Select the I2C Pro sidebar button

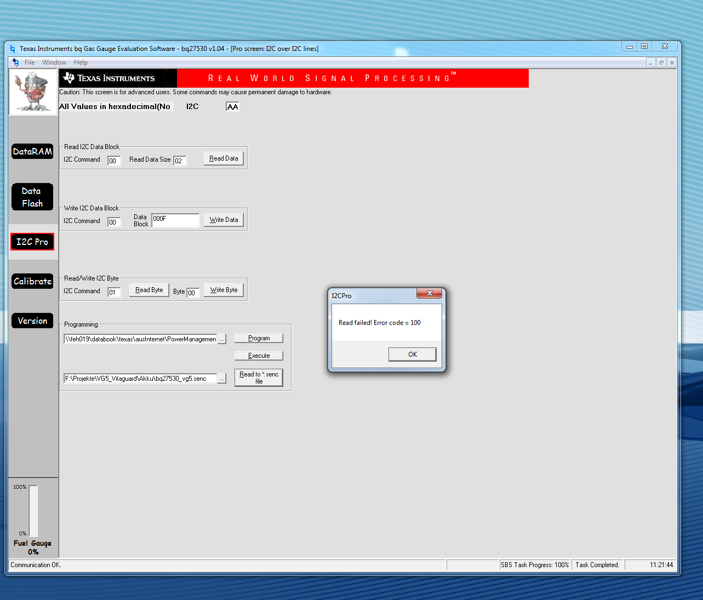[32, 242]
